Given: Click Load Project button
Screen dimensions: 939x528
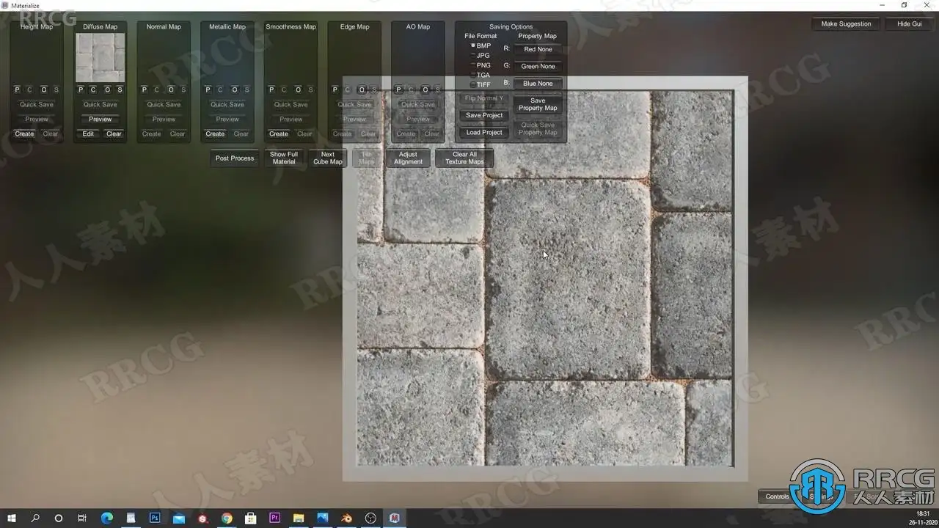Looking at the screenshot, I should click(x=484, y=132).
